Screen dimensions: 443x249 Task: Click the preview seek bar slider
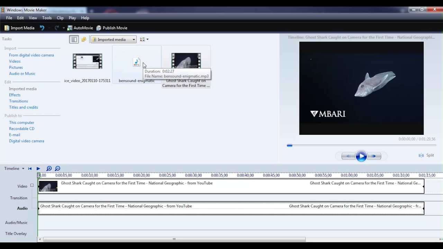[290, 146]
